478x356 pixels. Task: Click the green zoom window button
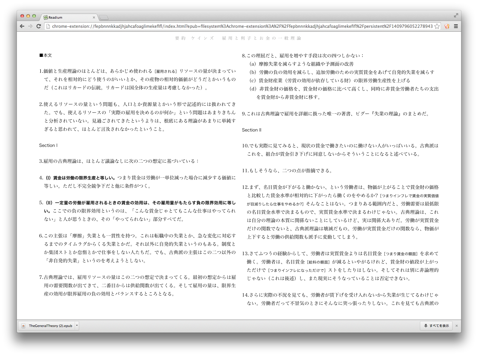click(x=34, y=16)
